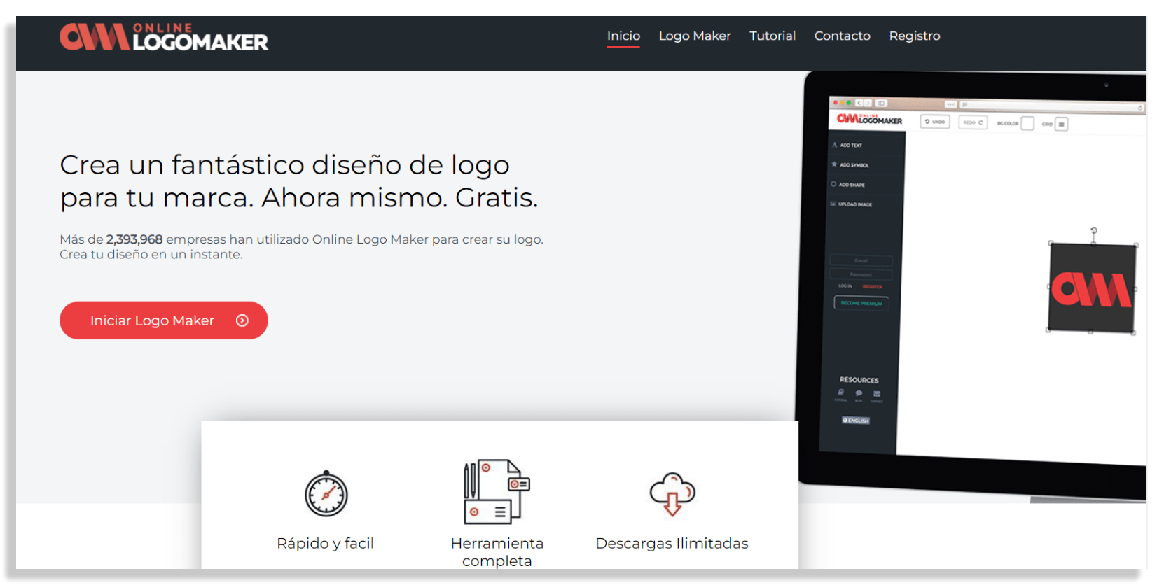
Task: Click the 'Descargas Ilimitadas' label
Action: click(x=672, y=544)
